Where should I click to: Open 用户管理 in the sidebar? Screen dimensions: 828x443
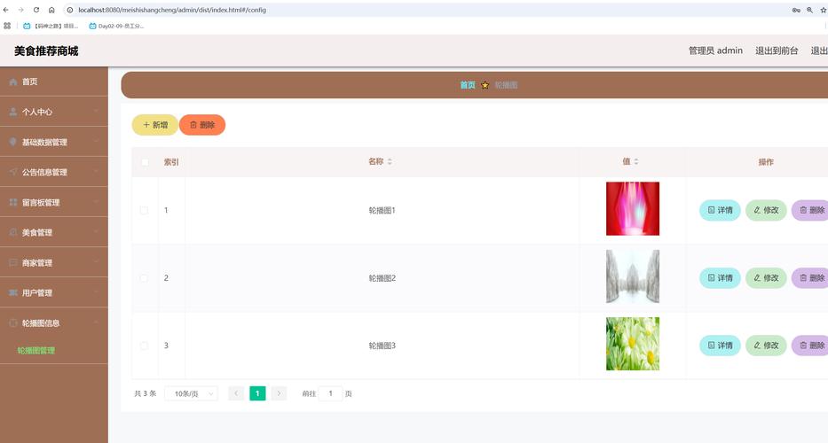pyautogui.click(x=54, y=292)
